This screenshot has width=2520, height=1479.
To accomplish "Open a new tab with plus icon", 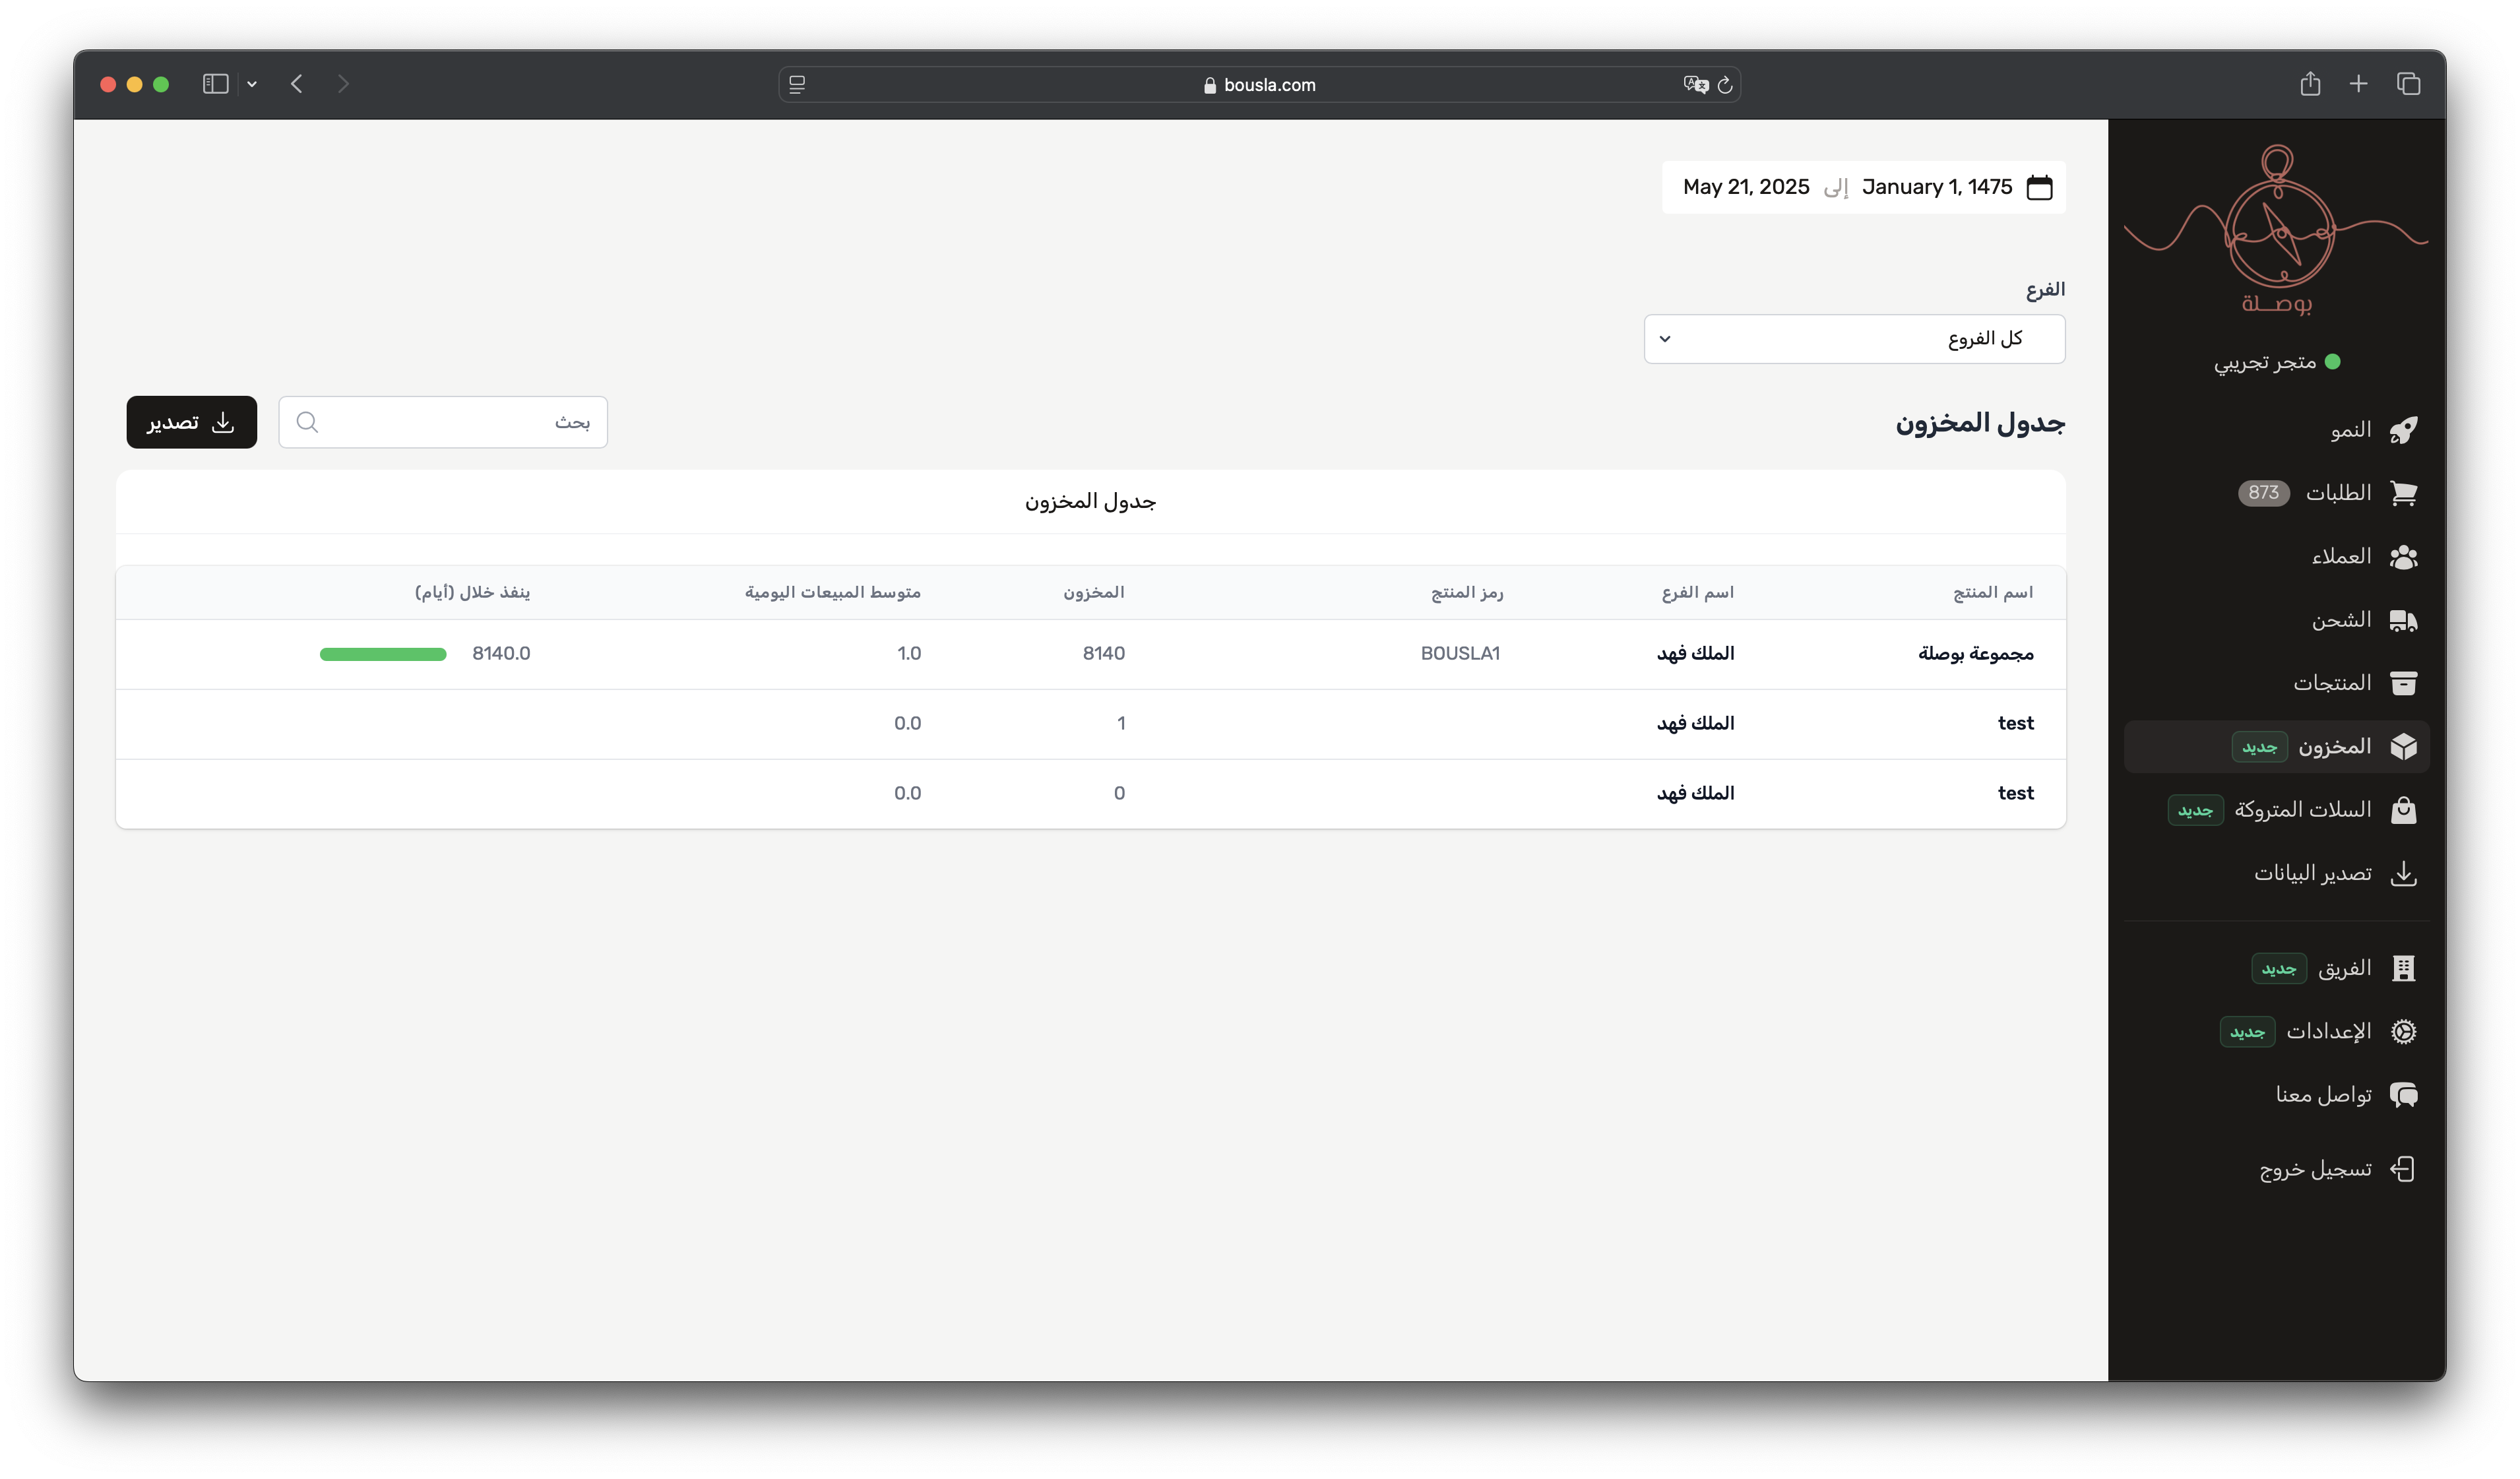I will coord(2359,84).
